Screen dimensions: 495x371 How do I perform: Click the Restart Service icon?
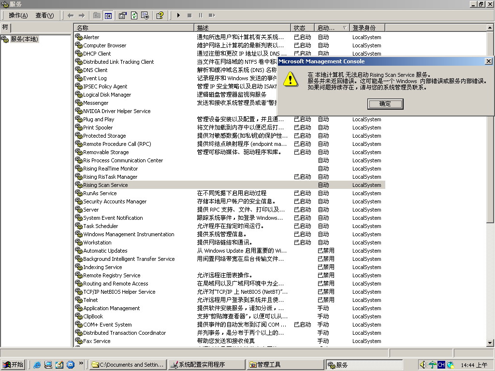pyautogui.click(x=212, y=15)
